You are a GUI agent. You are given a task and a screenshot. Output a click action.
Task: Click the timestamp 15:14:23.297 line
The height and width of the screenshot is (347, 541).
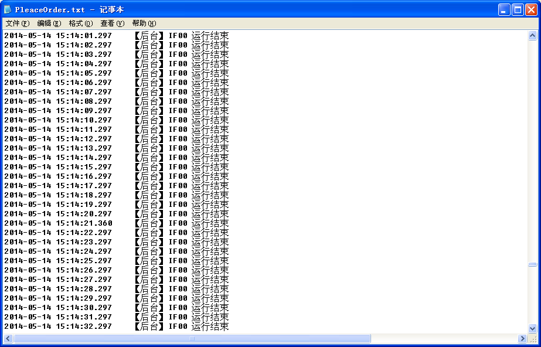[x=116, y=242]
